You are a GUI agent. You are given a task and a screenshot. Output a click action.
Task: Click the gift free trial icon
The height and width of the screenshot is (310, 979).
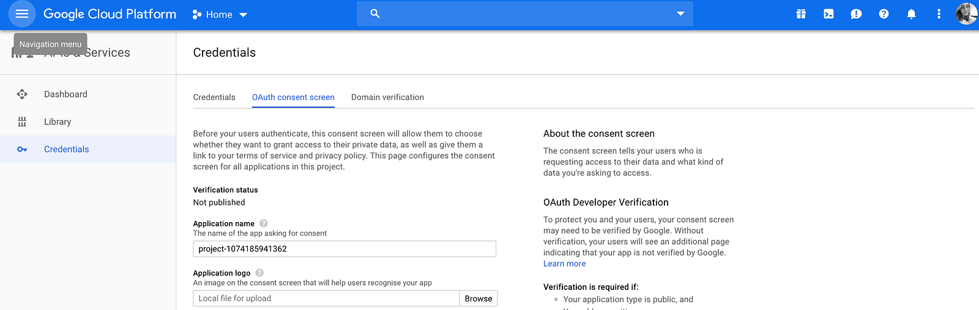tap(801, 13)
